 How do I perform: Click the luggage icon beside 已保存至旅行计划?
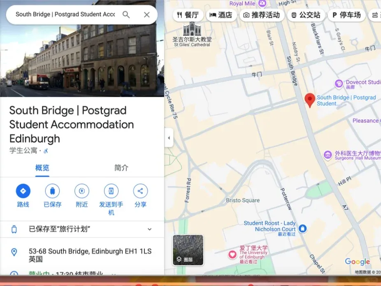click(14, 229)
